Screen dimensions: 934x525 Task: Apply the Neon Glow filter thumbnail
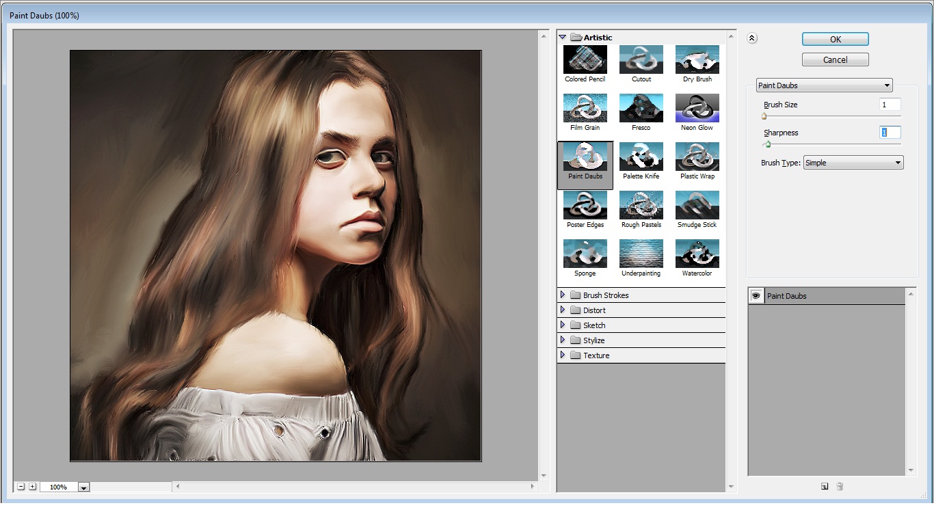(697, 109)
